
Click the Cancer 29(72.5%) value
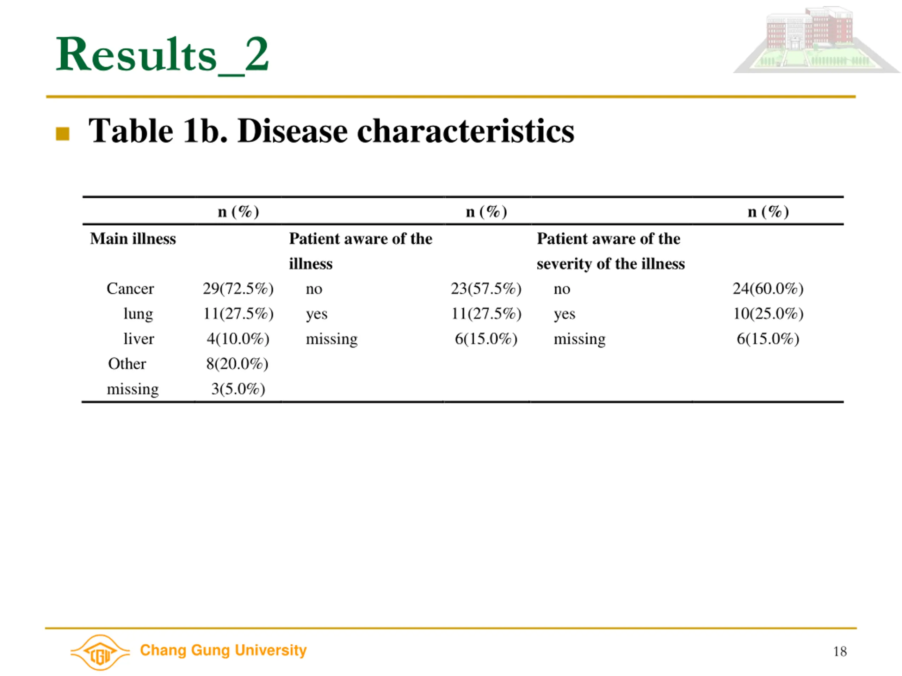(x=238, y=288)
